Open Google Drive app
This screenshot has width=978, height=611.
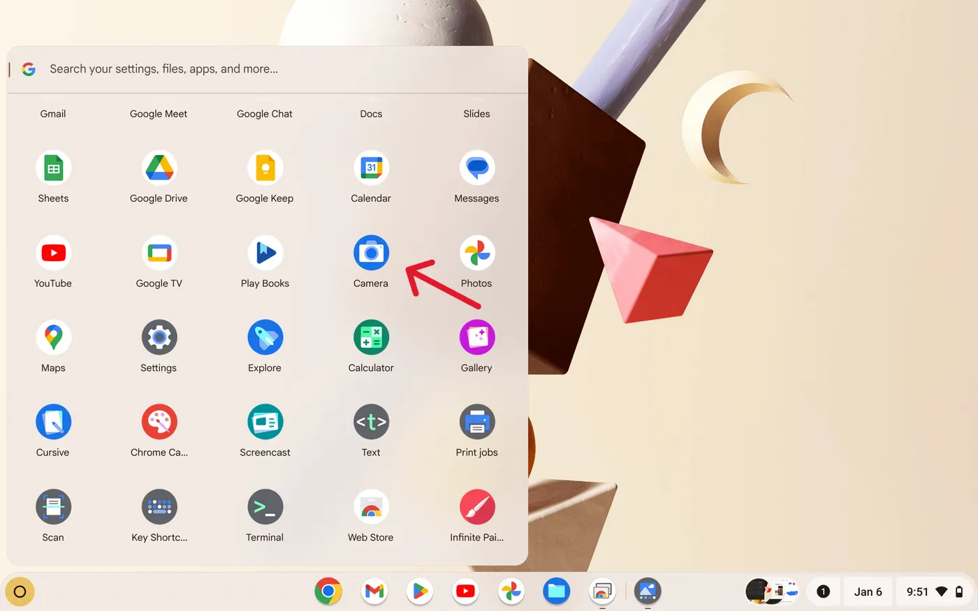(159, 168)
